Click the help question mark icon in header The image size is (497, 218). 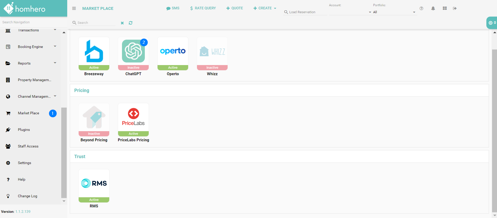click(421, 8)
